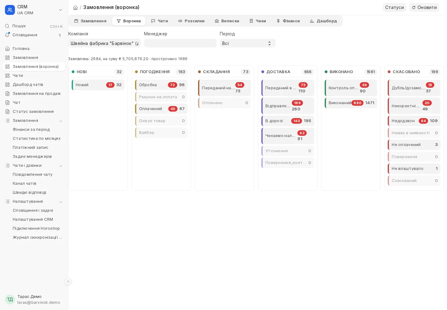The height and width of the screenshot is (310, 447).
Task: Open the В дорозі status card
Action: (x=288, y=121)
